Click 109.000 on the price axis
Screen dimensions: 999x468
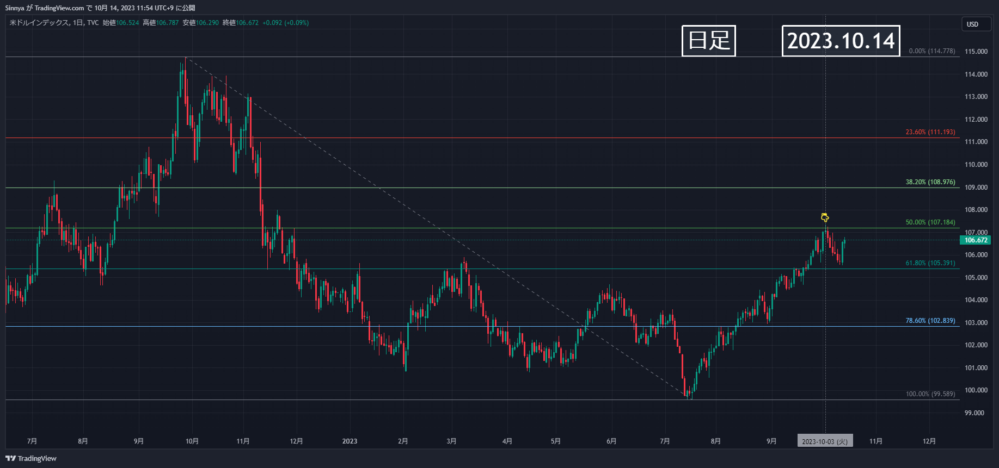[x=976, y=188]
